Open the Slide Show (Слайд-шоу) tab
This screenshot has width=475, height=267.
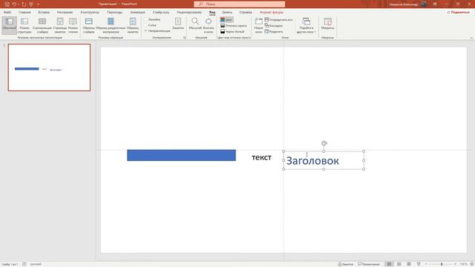[161, 13]
